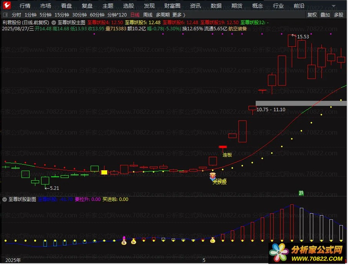Open the 前沿 menu
The height and width of the screenshot is (265, 349).
(299, 6)
